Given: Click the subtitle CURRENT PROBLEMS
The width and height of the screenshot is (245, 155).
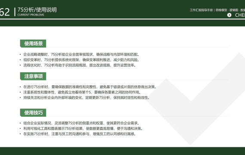Looking at the screenshot, I should [x=31, y=15].
